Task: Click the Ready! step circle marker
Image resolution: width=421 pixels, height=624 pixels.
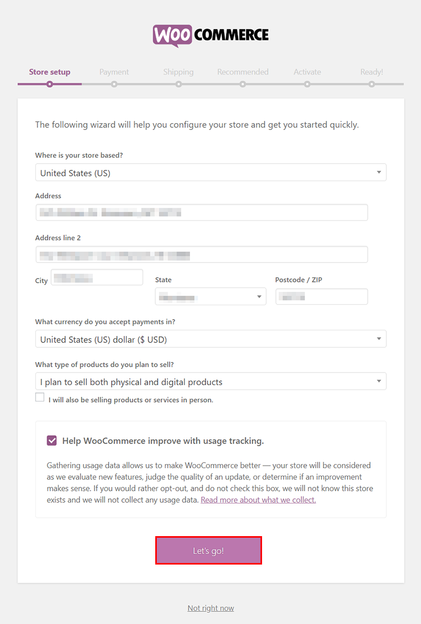Action: tap(372, 84)
